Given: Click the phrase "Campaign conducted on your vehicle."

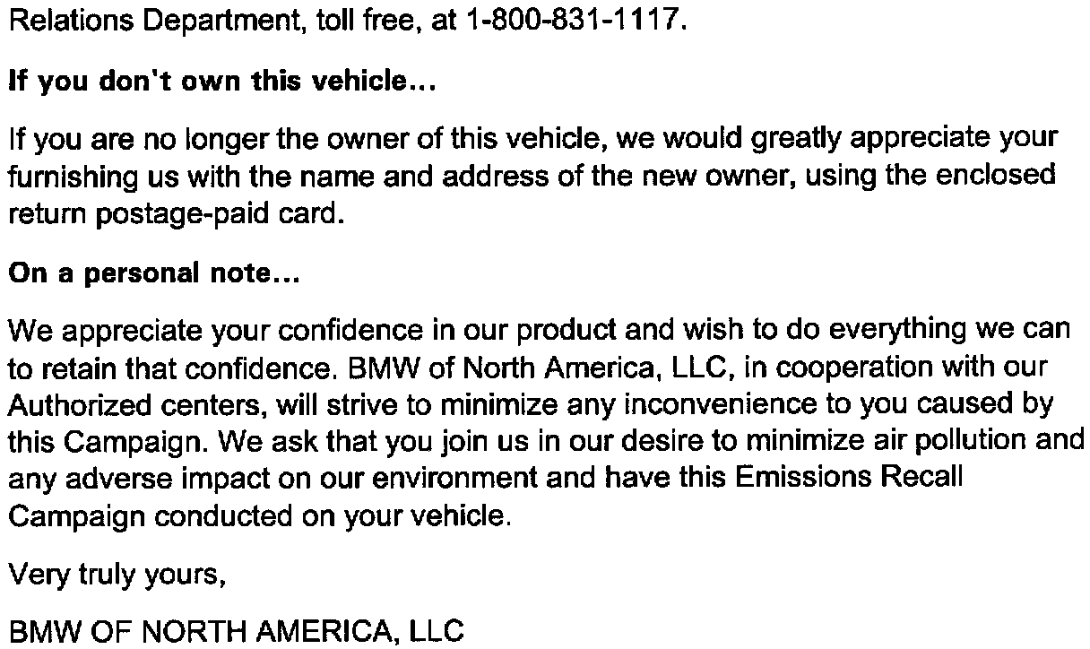Looking at the screenshot, I should click(259, 517).
